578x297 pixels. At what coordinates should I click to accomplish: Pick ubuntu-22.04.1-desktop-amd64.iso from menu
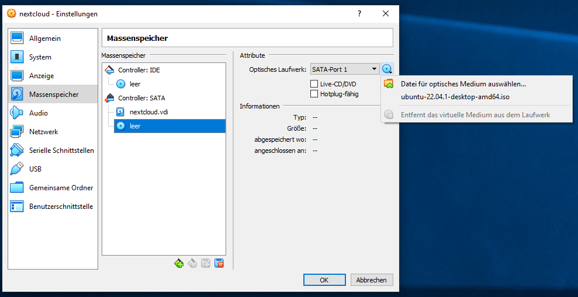[x=476, y=97]
